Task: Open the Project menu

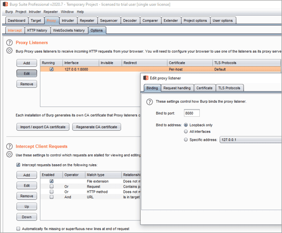Action: click(x=21, y=11)
